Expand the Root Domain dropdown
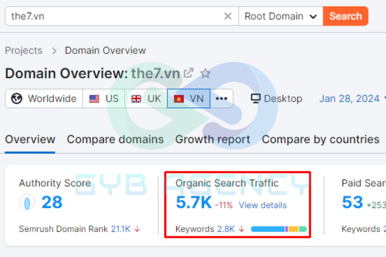 281,16
